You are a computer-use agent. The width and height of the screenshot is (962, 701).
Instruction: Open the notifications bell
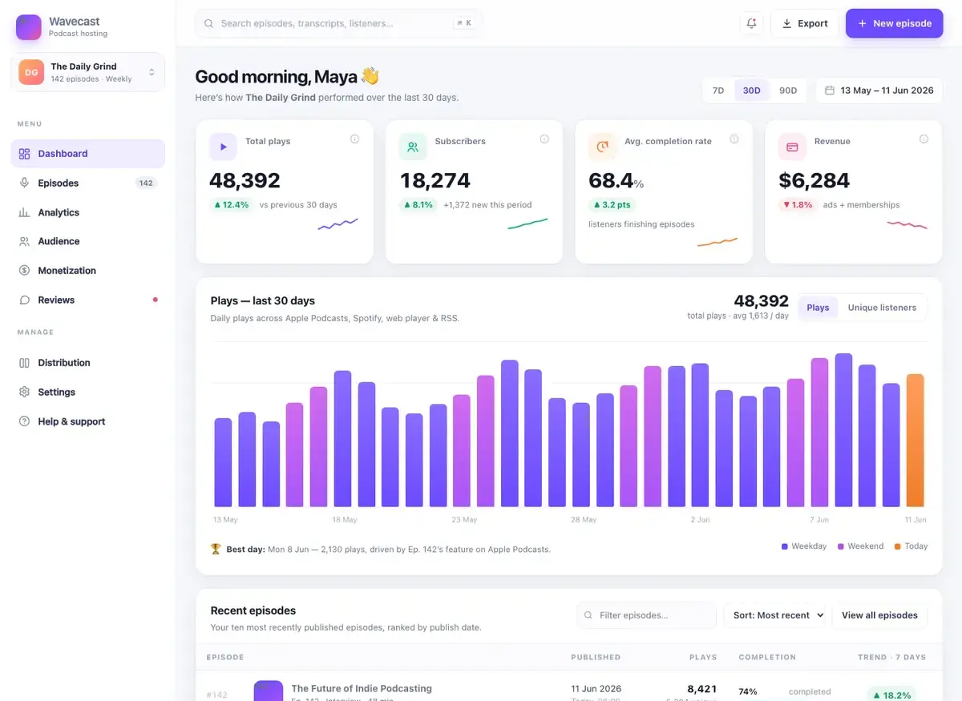coord(751,23)
